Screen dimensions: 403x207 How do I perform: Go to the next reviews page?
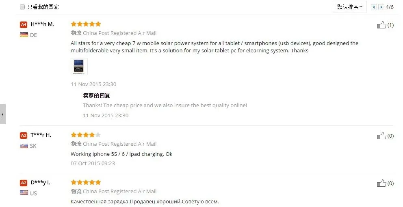[x=381, y=7]
